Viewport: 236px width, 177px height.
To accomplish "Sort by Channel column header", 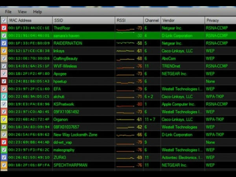I will tap(152, 20).
